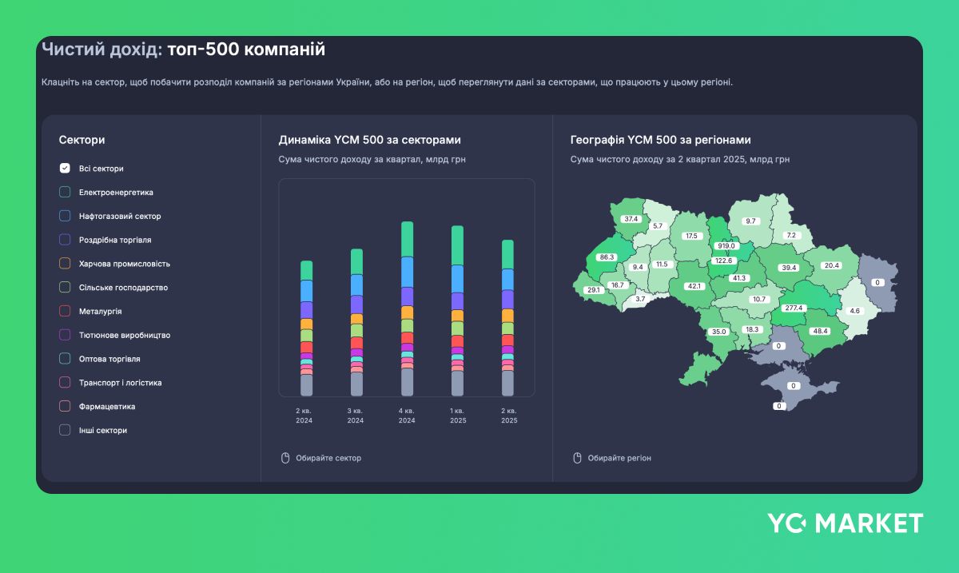This screenshot has width=959, height=573.
Task: Click the teal square beside Оптова торгівля
Action: click(x=64, y=358)
